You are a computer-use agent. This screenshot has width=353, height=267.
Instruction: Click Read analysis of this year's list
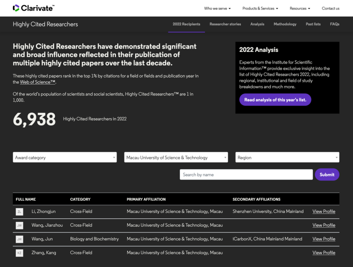tap(275, 100)
